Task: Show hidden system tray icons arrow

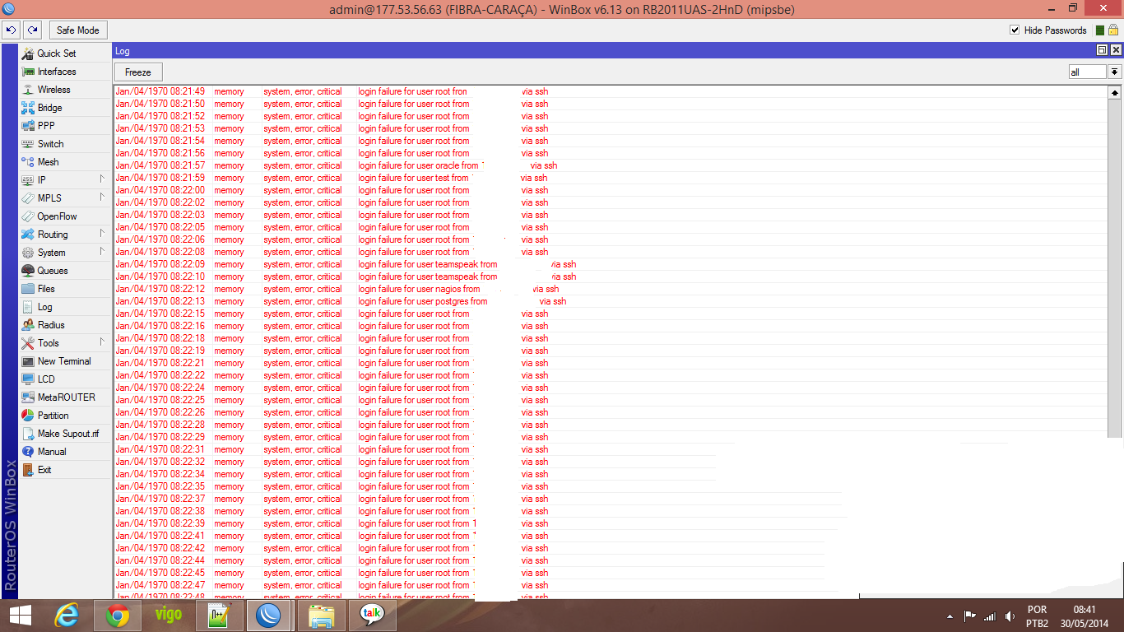Action: coord(951,616)
